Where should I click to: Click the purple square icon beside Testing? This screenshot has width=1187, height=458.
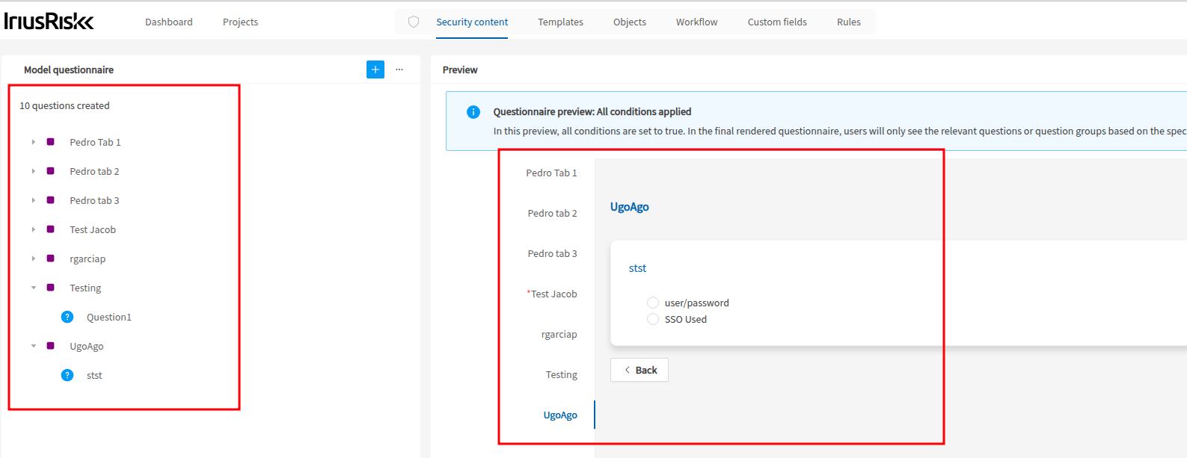(51, 288)
